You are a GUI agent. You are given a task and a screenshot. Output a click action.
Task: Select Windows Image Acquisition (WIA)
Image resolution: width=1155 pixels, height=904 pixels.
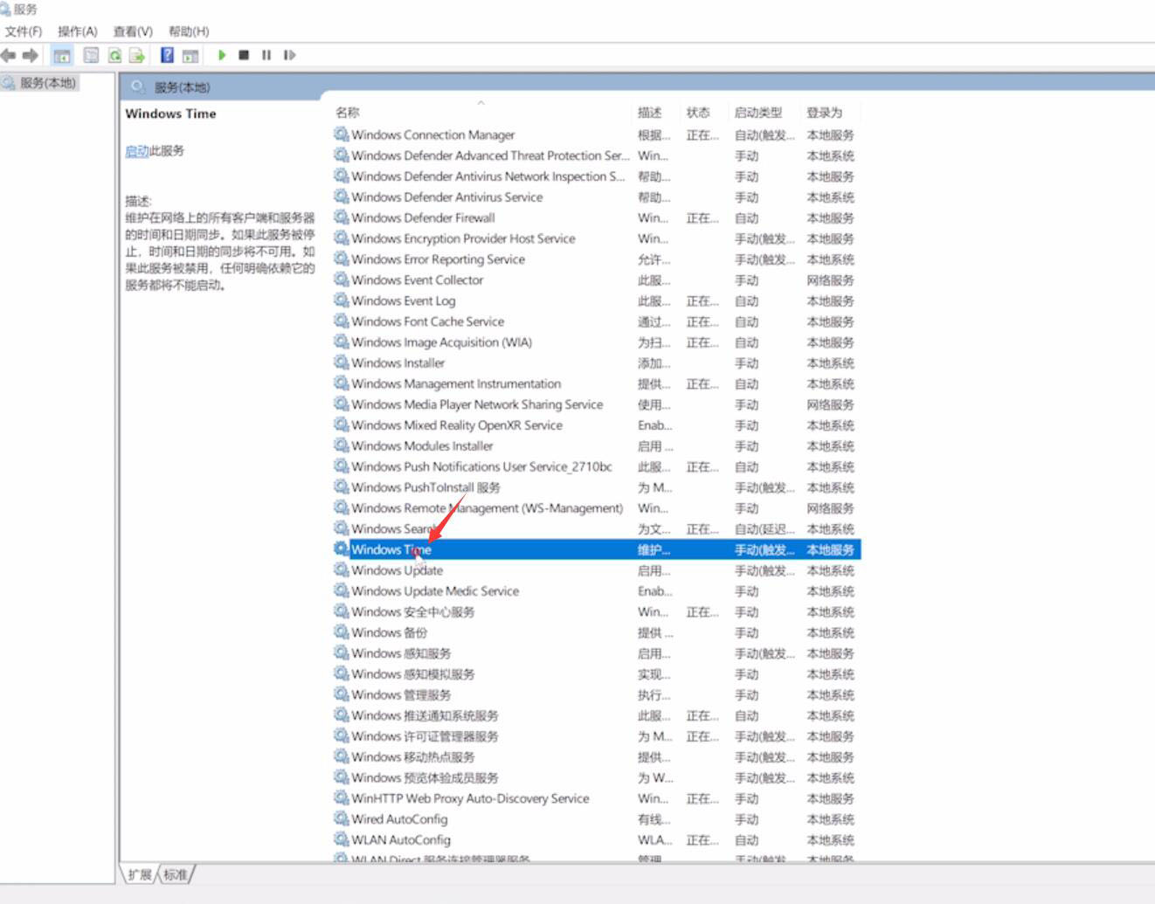[x=597, y=342]
